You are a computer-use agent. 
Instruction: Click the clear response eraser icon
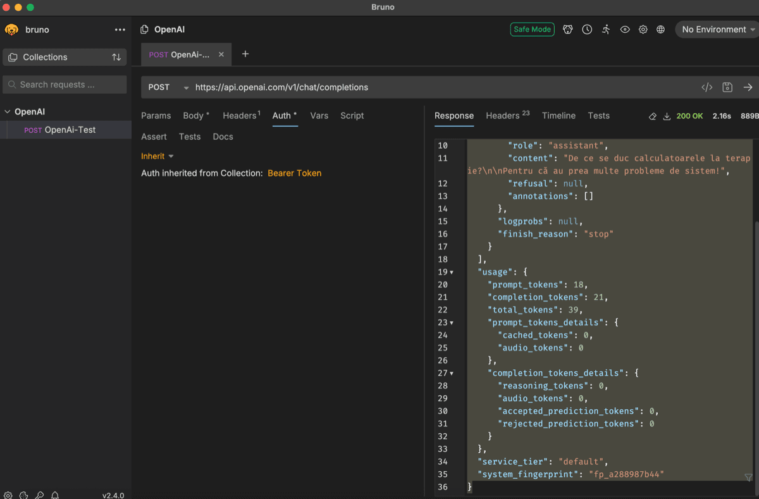tap(653, 116)
